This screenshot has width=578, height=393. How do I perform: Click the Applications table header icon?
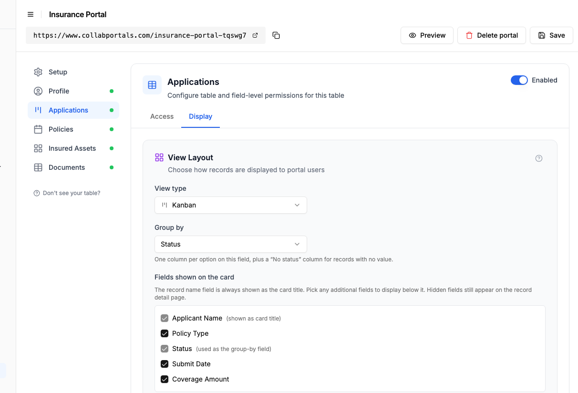(x=152, y=85)
